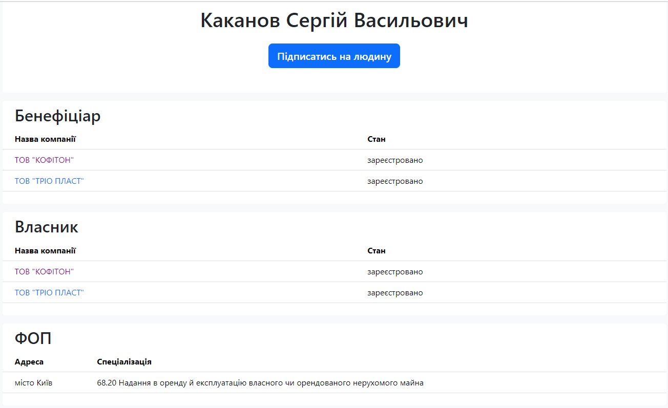This screenshot has height=408, width=668.
Task: Click the "місто Київ" address cell
Action: pyautogui.click(x=33, y=383)
